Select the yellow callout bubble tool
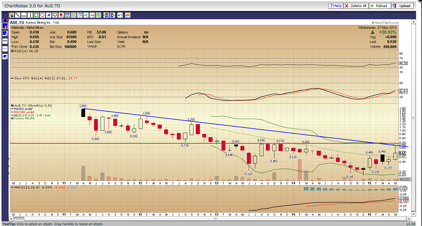Image resolution: width=422 pixels, height=226 pixels. (x=55, y=15)
